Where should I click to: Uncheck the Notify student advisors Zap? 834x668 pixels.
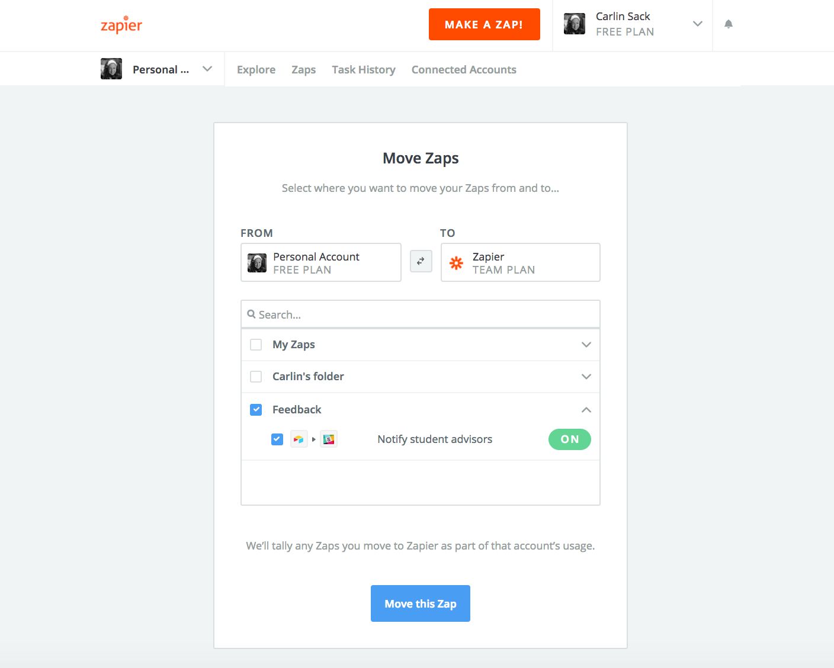[x=277, y=439]
